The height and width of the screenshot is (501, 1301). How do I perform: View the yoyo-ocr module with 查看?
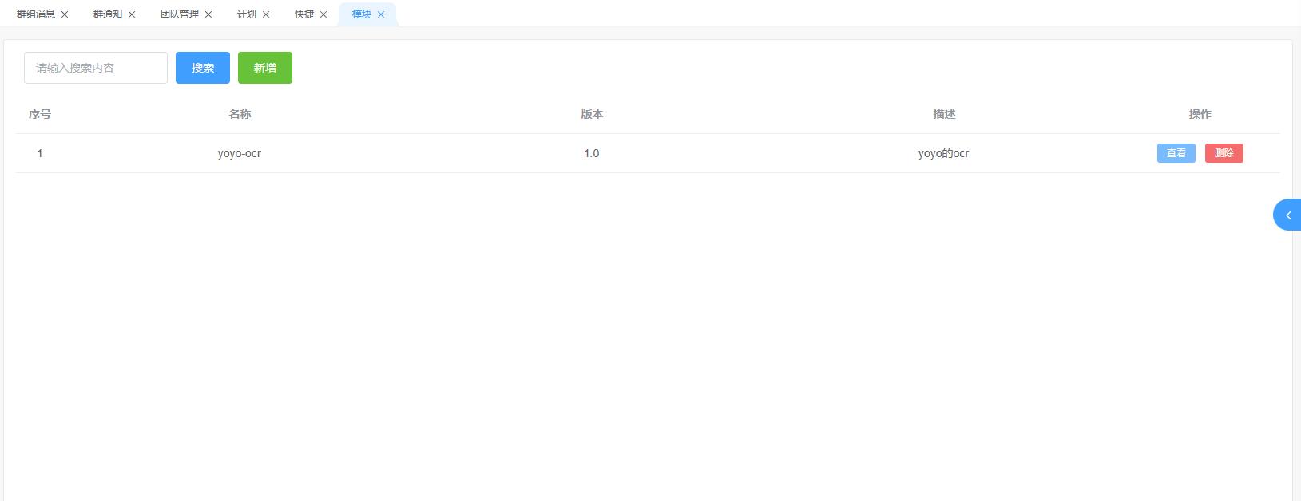[1176, 153]
